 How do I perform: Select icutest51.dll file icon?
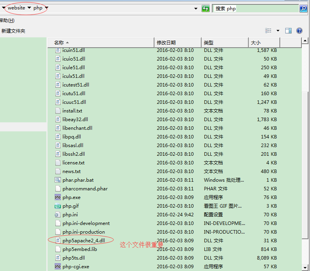click(58, 85)
